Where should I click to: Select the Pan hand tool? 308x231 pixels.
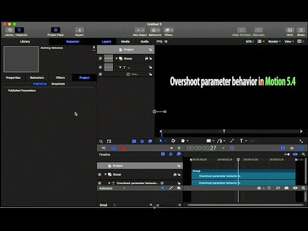point(183,141)
